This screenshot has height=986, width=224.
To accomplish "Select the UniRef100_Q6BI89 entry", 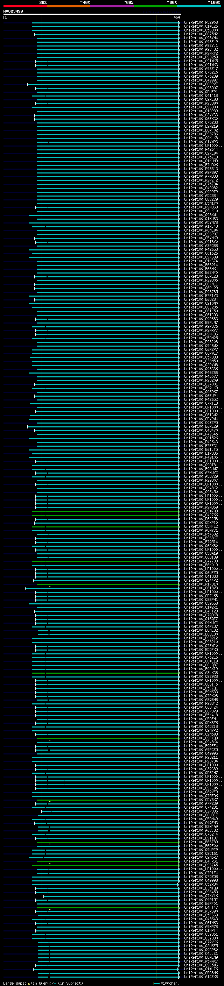I will tap(201, 557).
